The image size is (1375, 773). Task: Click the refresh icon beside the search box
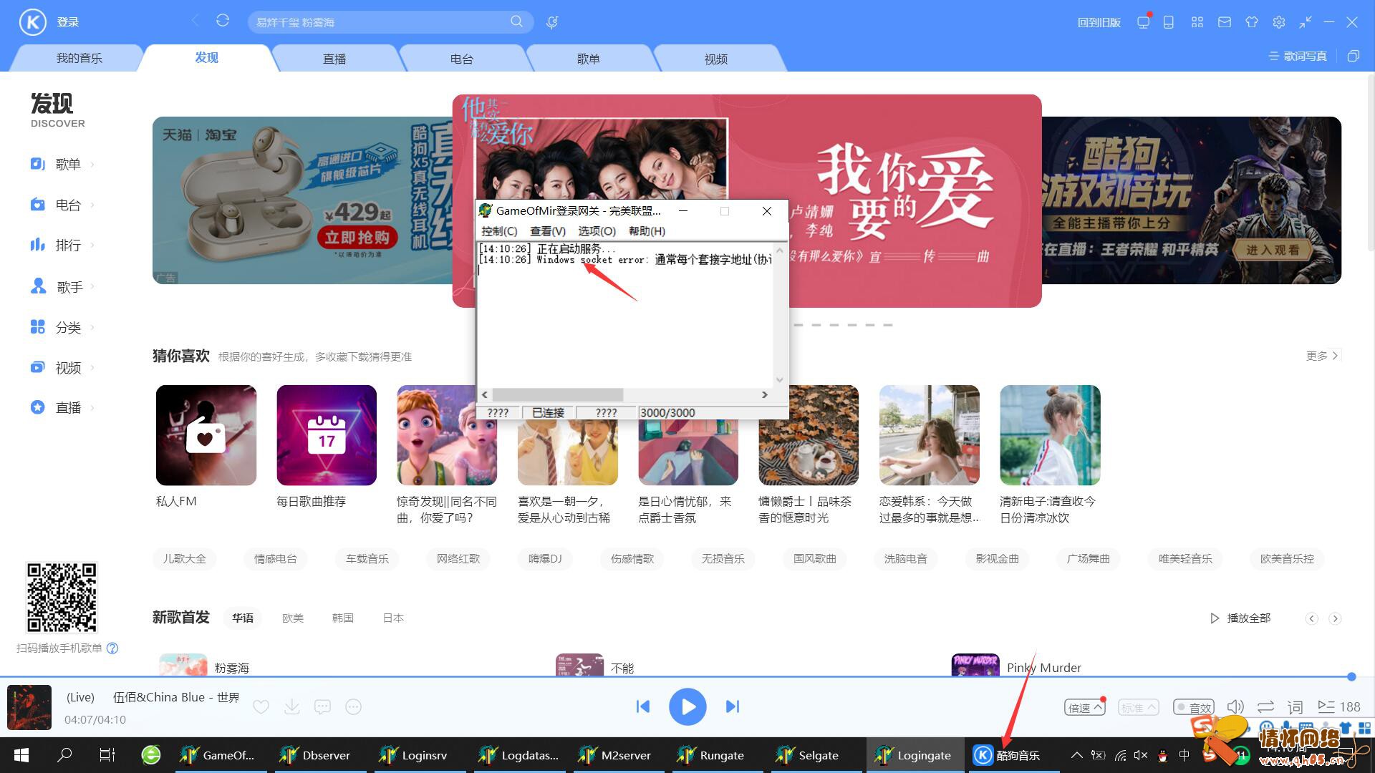(223, 21)
